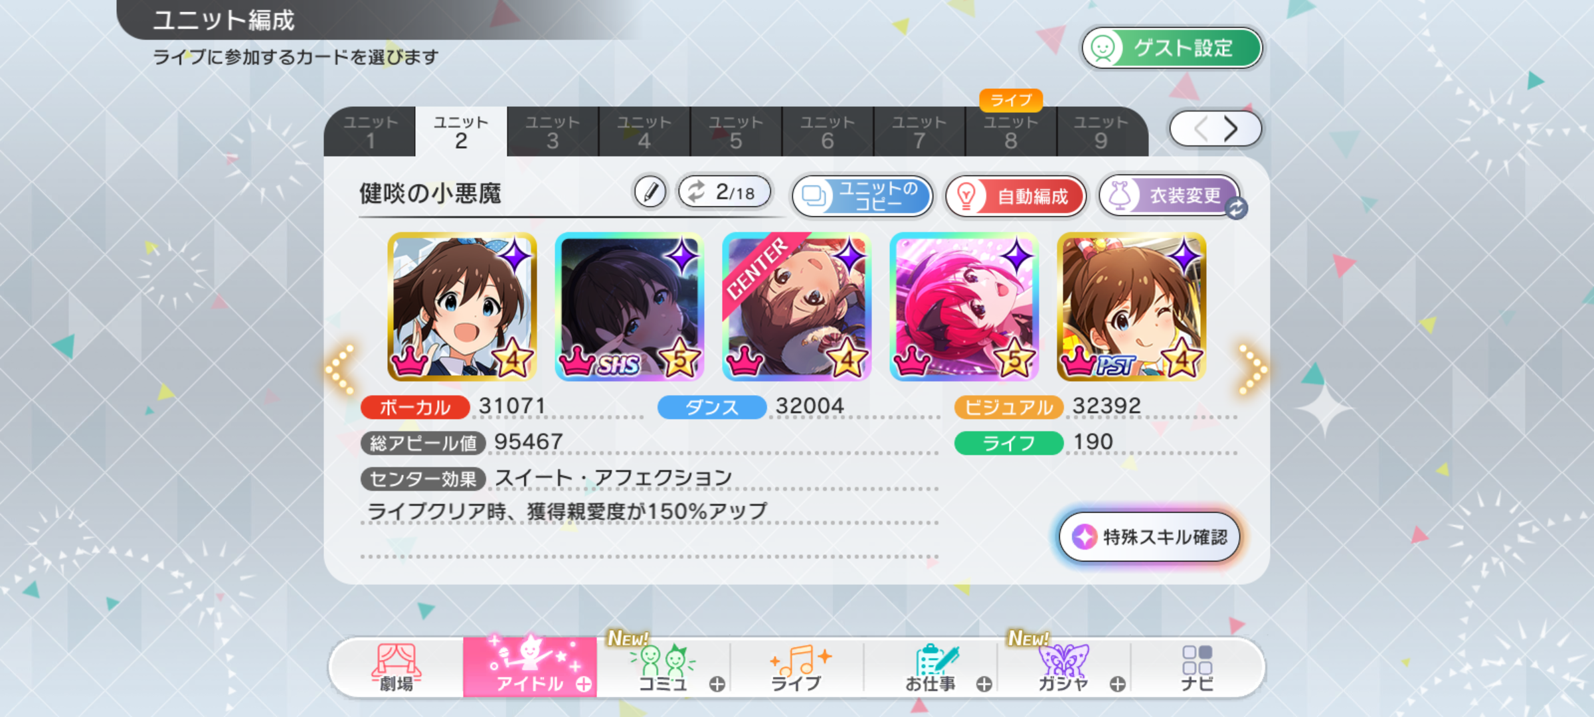Viewport: 1594px width, 717px height.
Task: Toggle the 衣装変更 costume change sync icon
Action: 1236,208
